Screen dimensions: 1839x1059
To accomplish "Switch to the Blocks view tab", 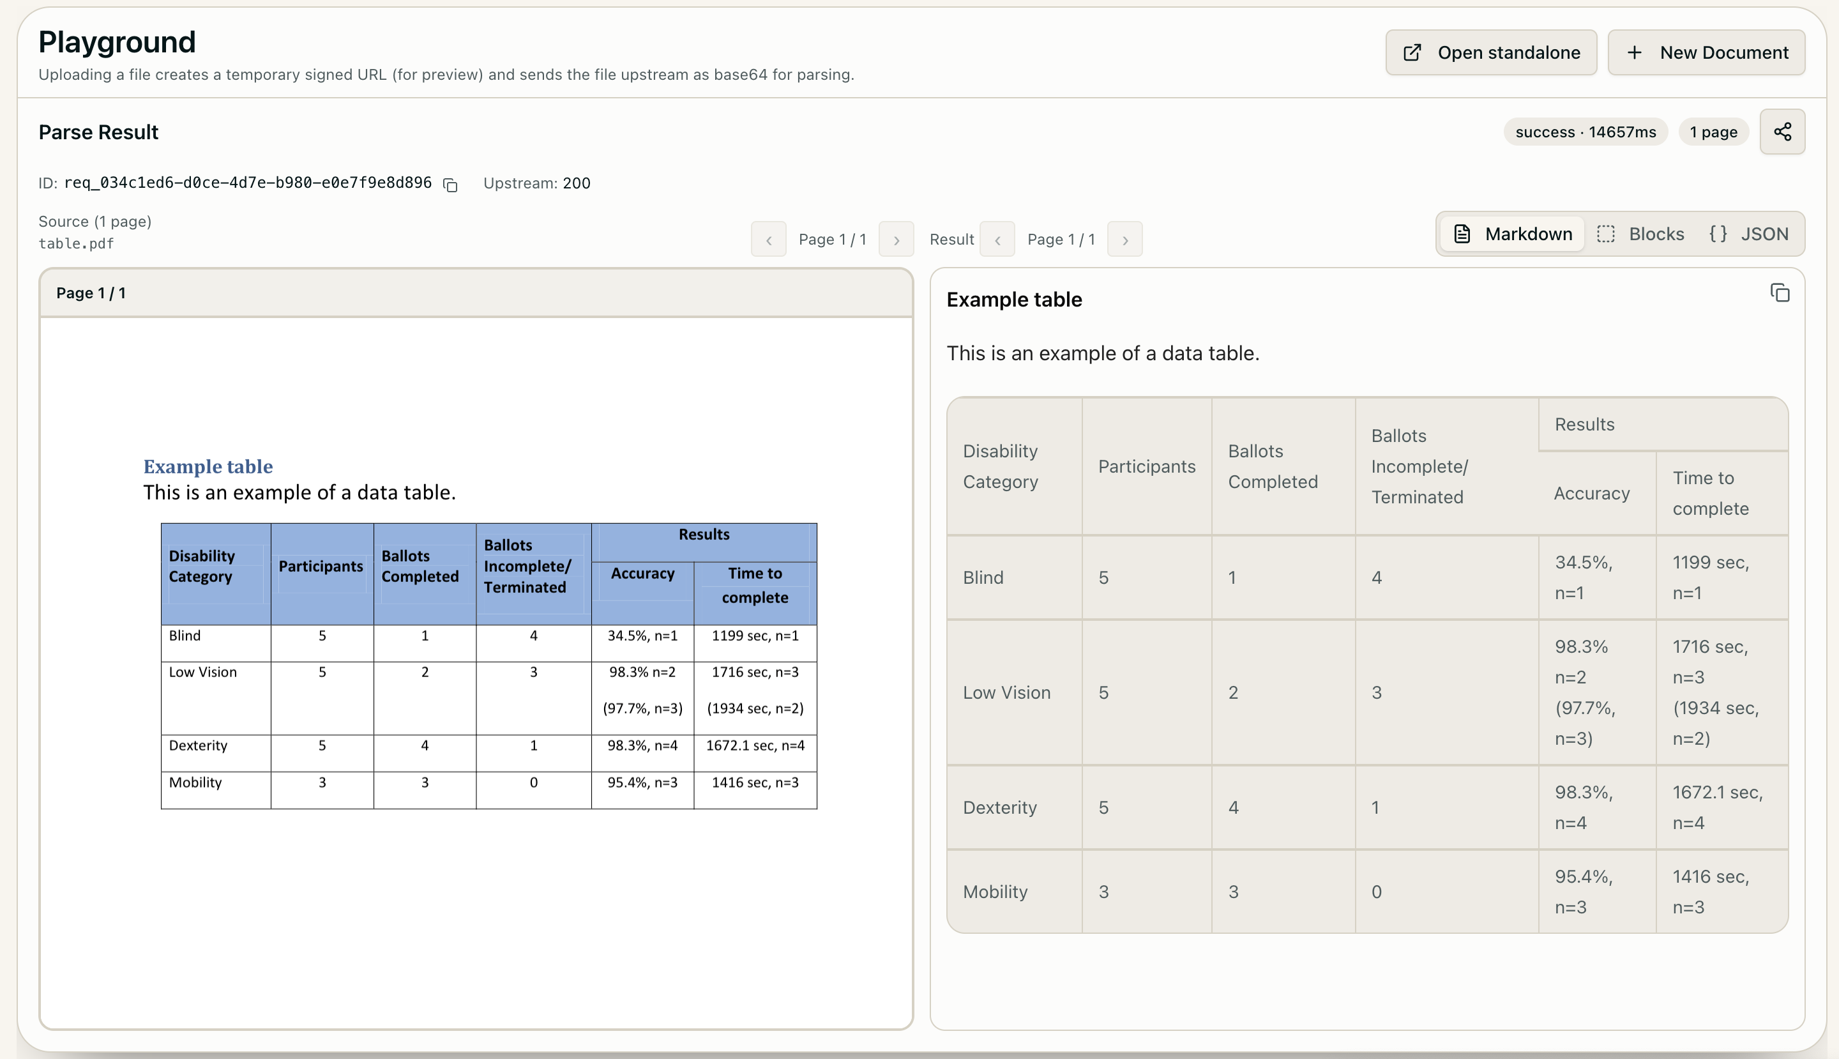I will pos(1640,234).
